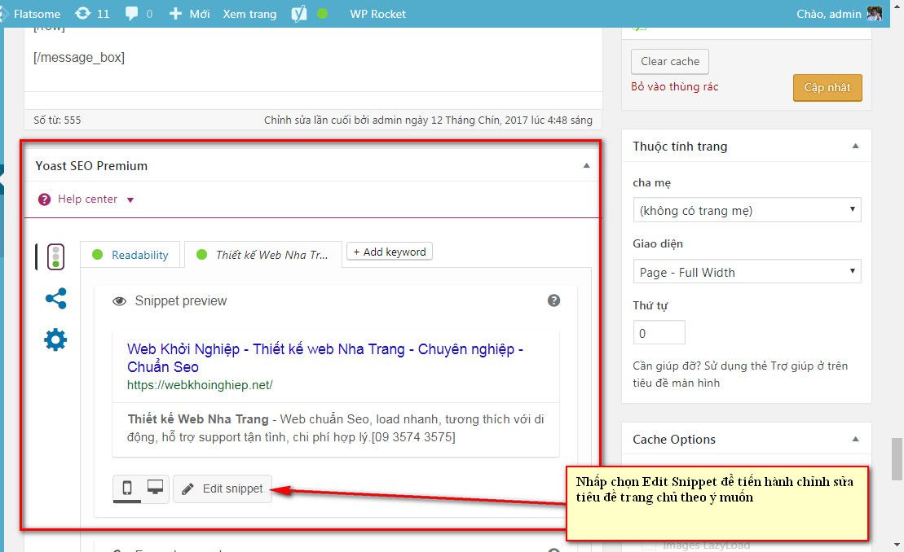Open Yoast traffic light content optimization tab
Viewport: 904px width, 552px height.
point(55,256)
